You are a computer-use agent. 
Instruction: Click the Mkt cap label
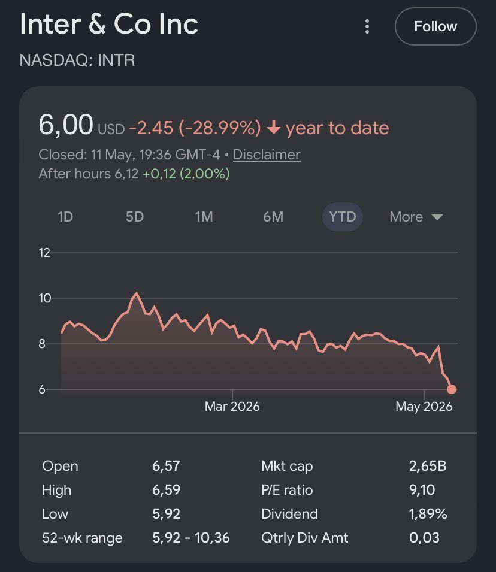point(287,466)
